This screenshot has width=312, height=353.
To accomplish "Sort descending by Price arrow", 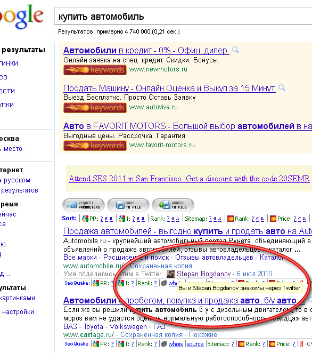I will pos(304,219).
